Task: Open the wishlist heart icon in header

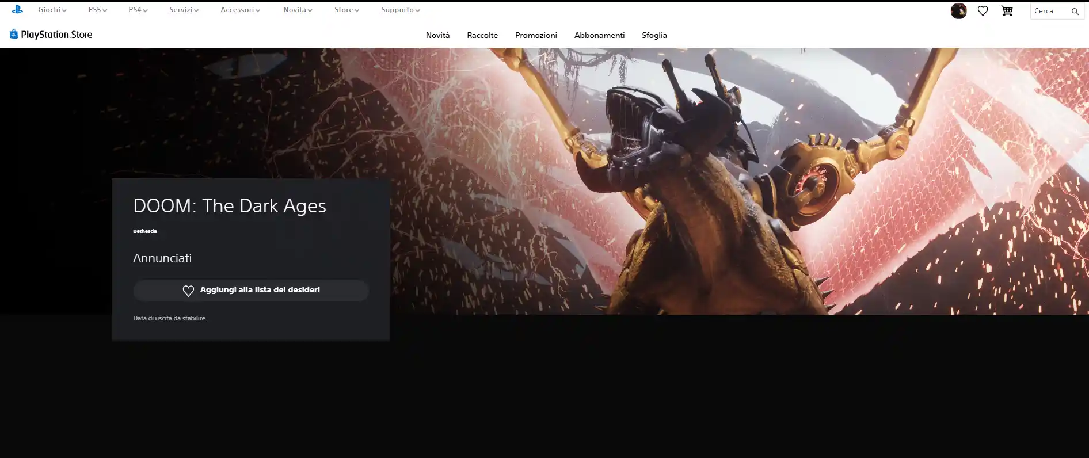Action: click(x=983, y=11)
